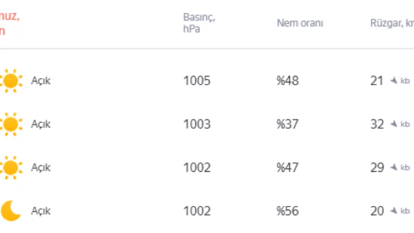Click the pressure value 1003
The height and width of the screenshot is (233, 414).
(197, 124)
